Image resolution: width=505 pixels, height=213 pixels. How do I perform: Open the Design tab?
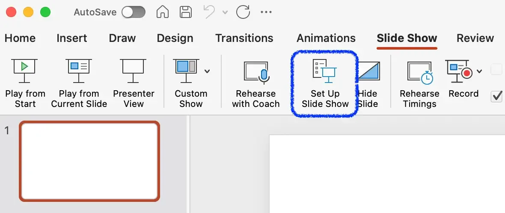[x=175, y=38]
